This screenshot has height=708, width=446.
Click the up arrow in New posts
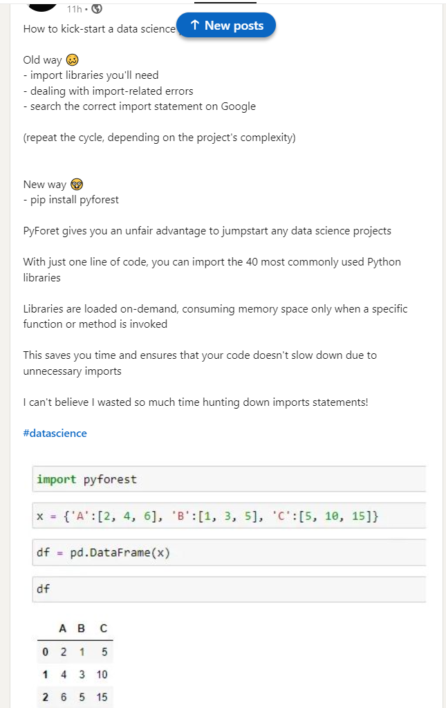(x=194, y=26)
